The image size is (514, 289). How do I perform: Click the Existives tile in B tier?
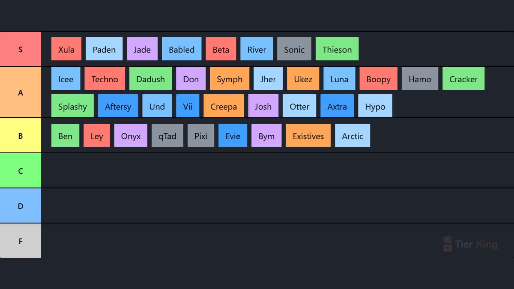pos(308,135)
